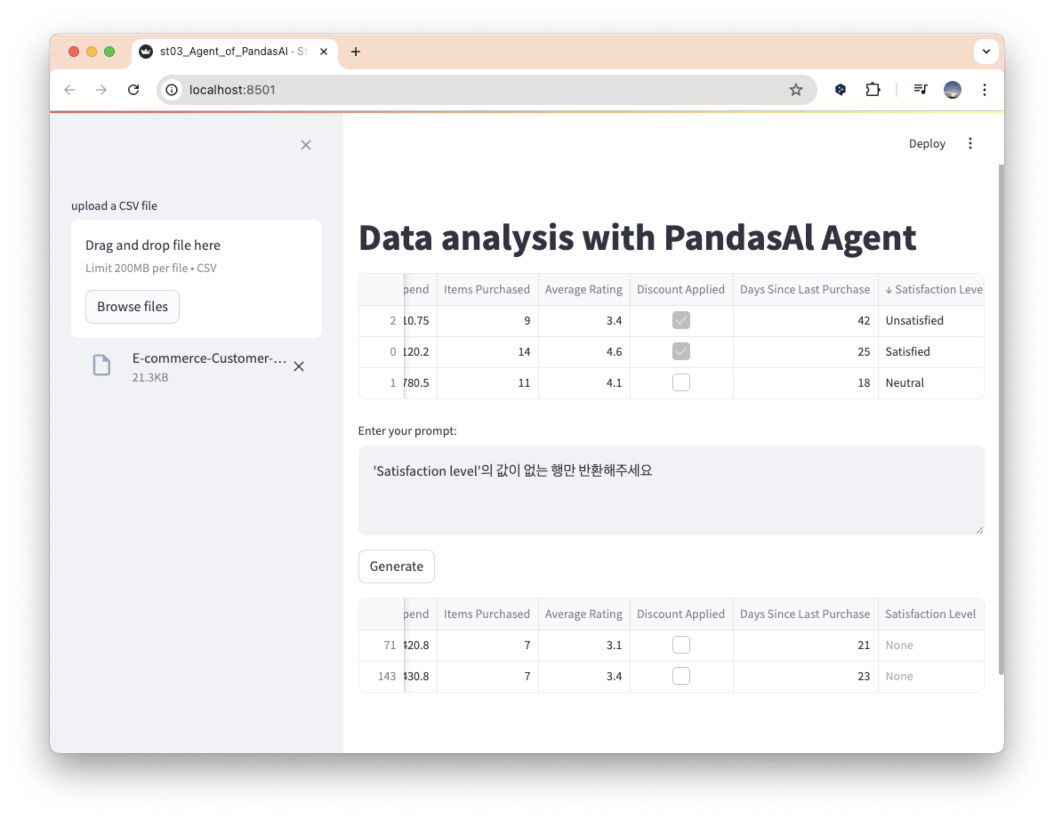View site information icon in the address bar
The width and height of the screenshot is (1054, 819).
pos(172,90)
